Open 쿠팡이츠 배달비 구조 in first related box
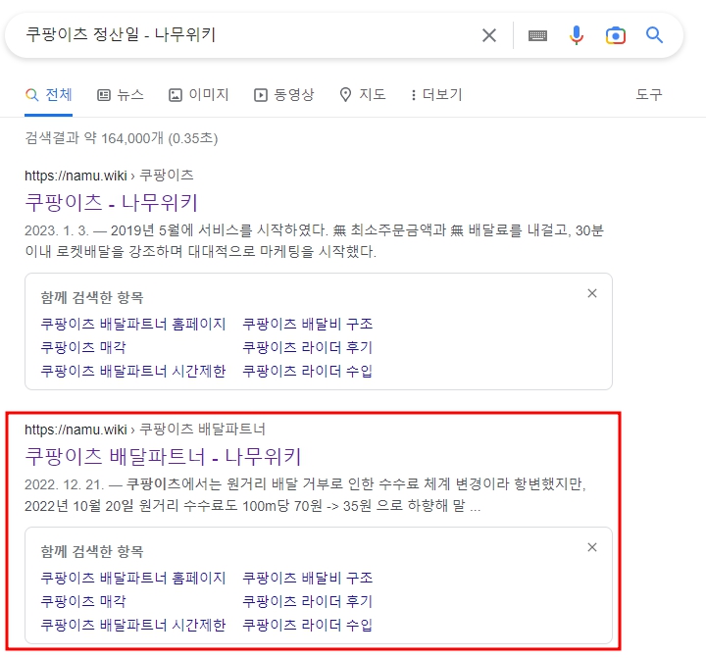The width and height of the screenshot is (706, 658). pos(308,324)
